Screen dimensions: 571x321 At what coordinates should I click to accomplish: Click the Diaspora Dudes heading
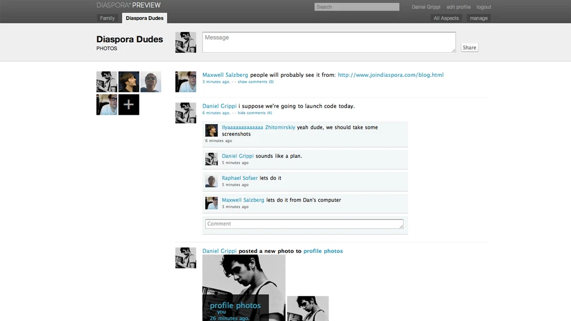[129, 40]
